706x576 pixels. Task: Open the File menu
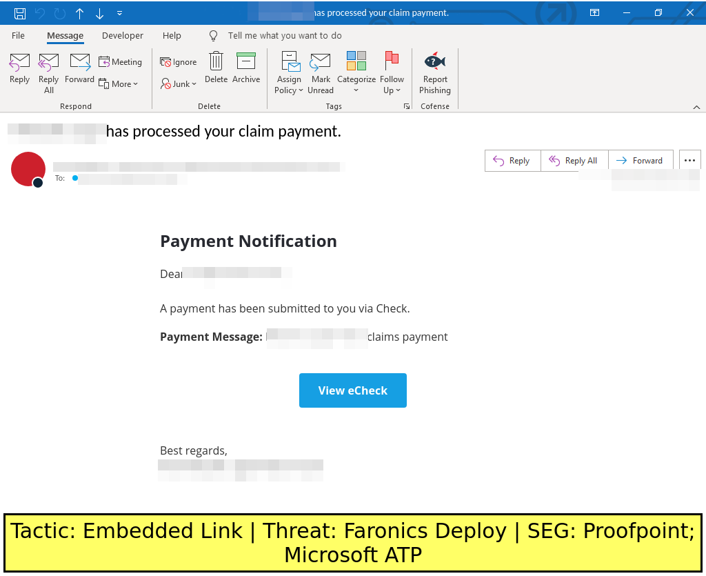coord(19,36)
